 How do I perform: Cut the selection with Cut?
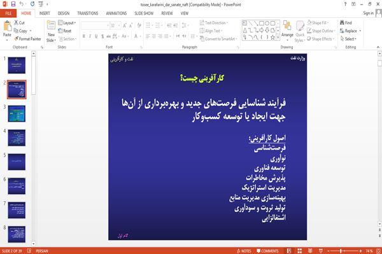(x=19, y=23)
